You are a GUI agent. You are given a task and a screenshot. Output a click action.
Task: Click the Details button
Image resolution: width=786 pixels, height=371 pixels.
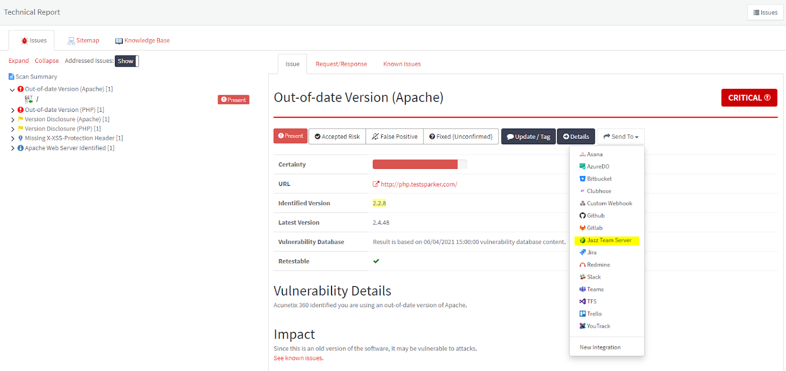576,136
